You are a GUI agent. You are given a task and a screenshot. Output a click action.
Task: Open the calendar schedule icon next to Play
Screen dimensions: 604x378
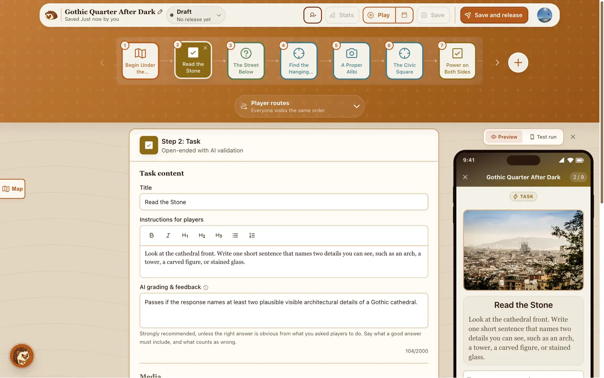(404, 15)
